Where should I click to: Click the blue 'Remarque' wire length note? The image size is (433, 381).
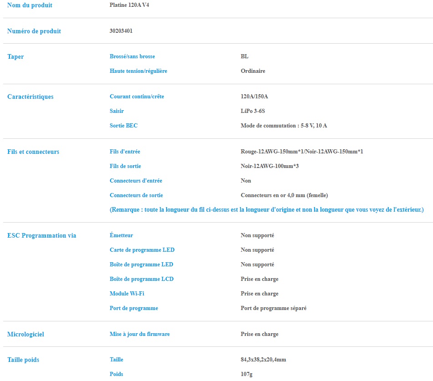click(267, 210)
